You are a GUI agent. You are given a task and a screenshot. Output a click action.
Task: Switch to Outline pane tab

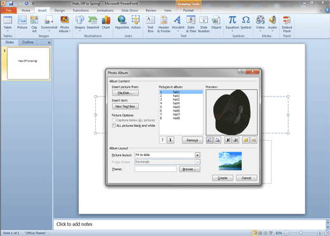point(28,43)
